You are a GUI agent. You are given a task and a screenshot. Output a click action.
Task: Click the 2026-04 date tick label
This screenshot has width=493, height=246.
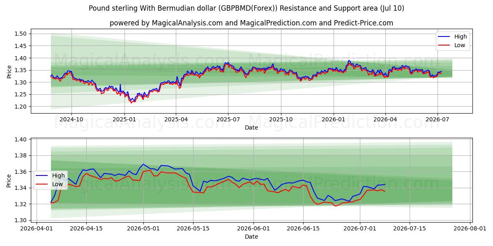click(x=385, y=119)
